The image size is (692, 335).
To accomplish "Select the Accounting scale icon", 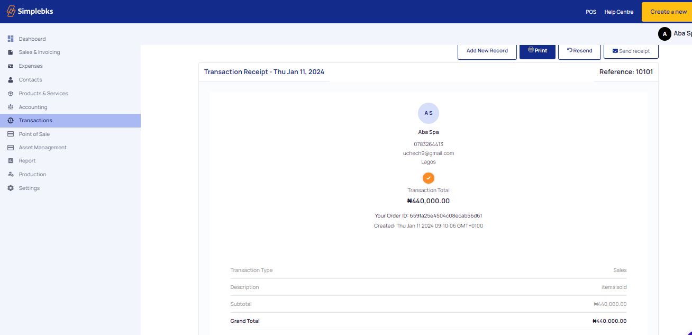I will pos(11,107).
